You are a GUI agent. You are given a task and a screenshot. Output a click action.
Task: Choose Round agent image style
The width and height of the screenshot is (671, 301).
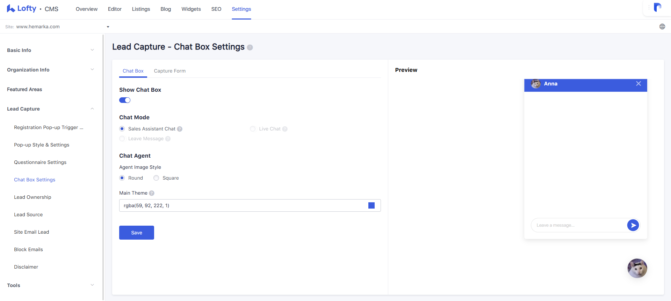tap(122, 178)
